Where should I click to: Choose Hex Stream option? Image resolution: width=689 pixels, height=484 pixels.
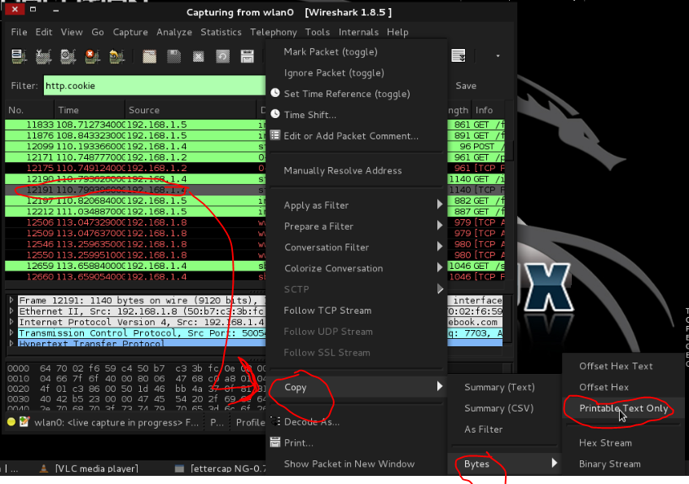(x=605, y=443)
